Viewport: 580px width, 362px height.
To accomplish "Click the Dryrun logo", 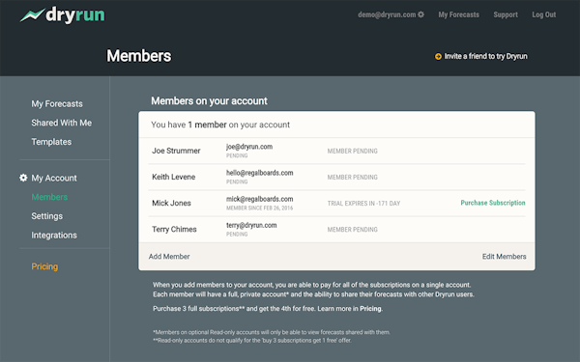I will pos(63,14).
